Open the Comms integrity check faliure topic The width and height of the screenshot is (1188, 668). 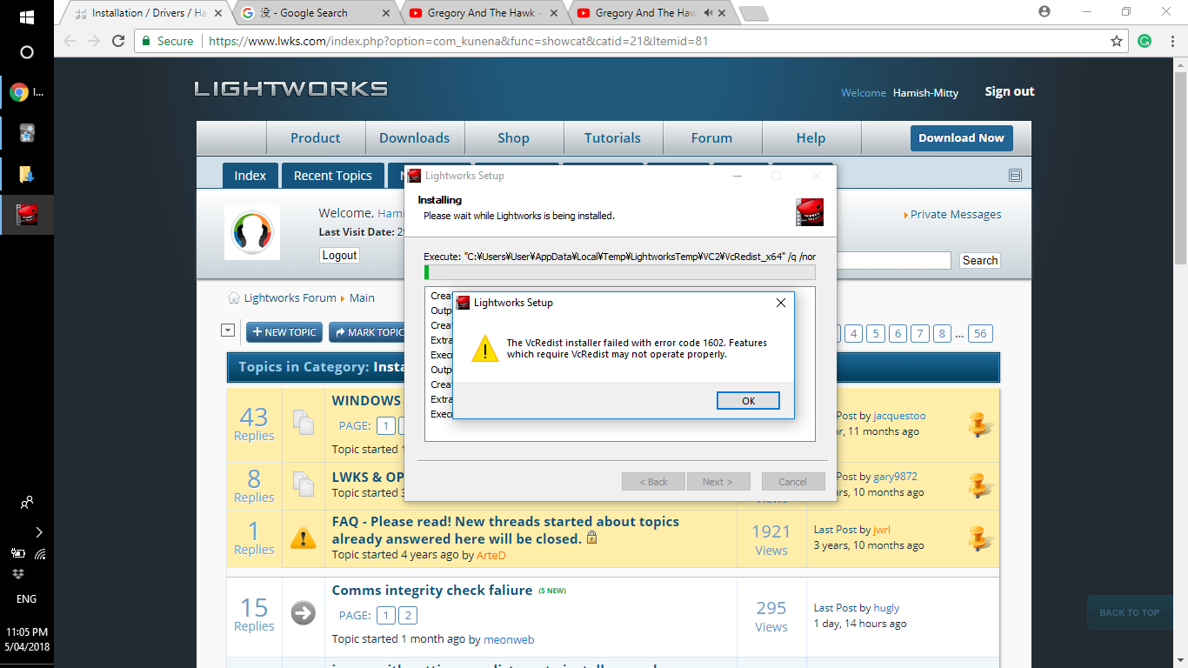click(x=431, y=590)
